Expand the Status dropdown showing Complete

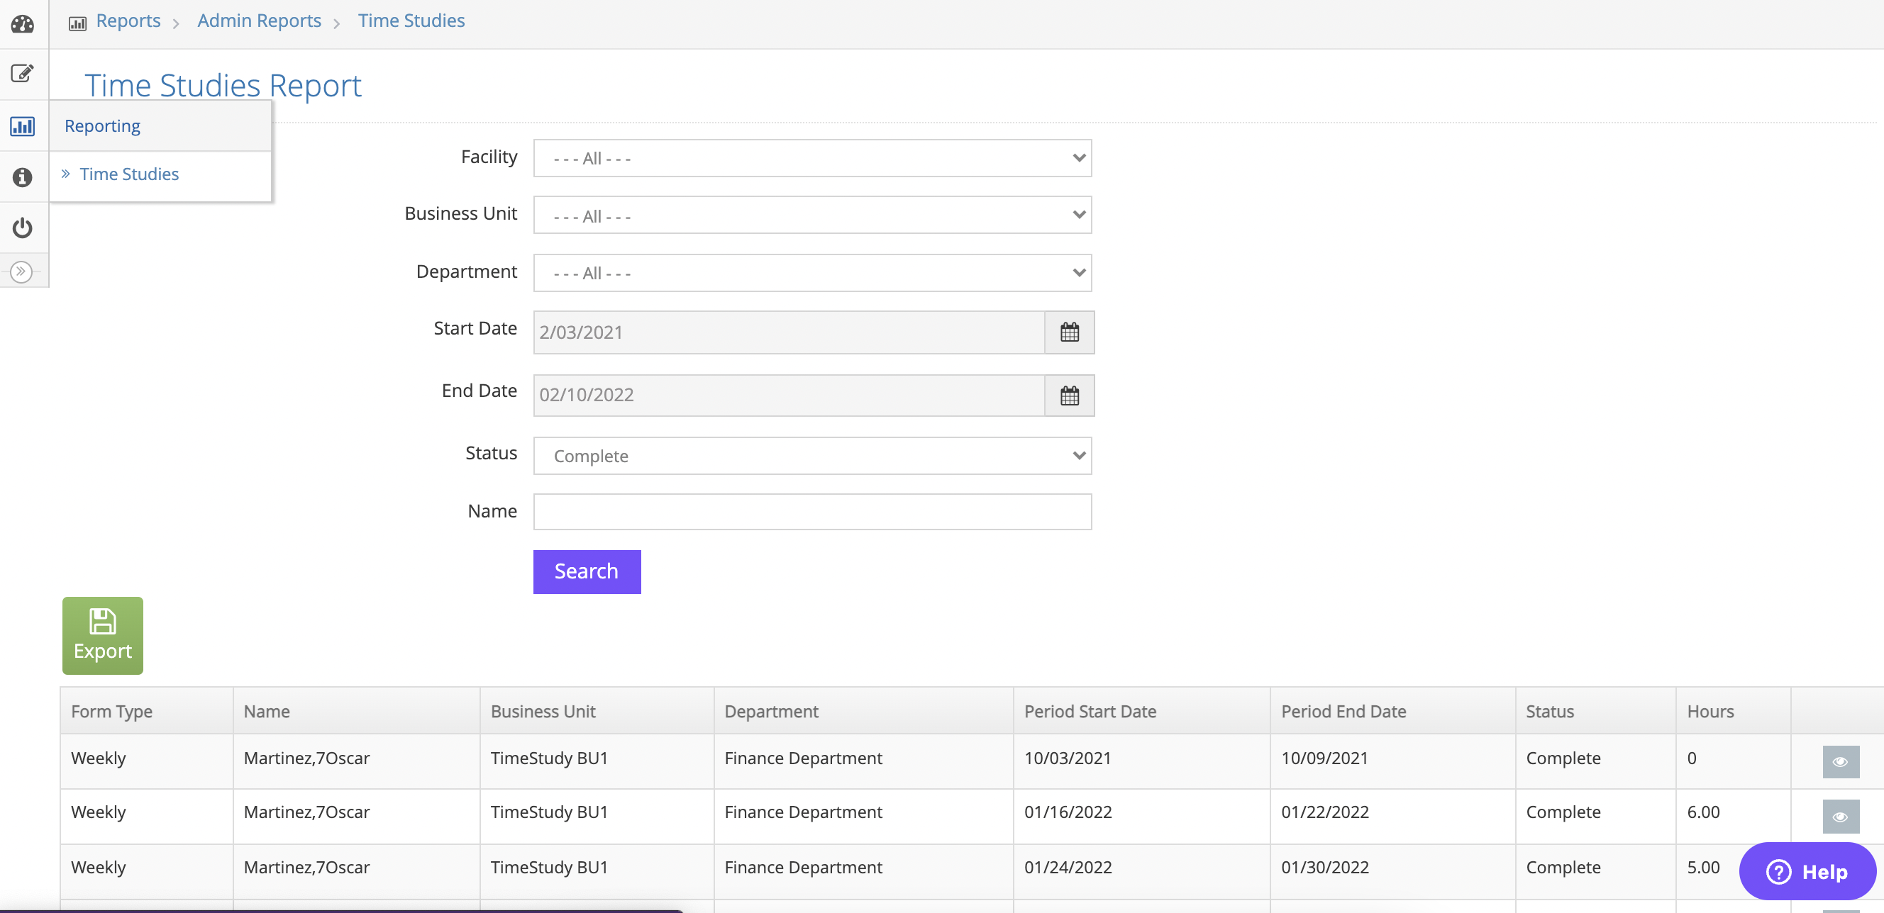(811, 455)
